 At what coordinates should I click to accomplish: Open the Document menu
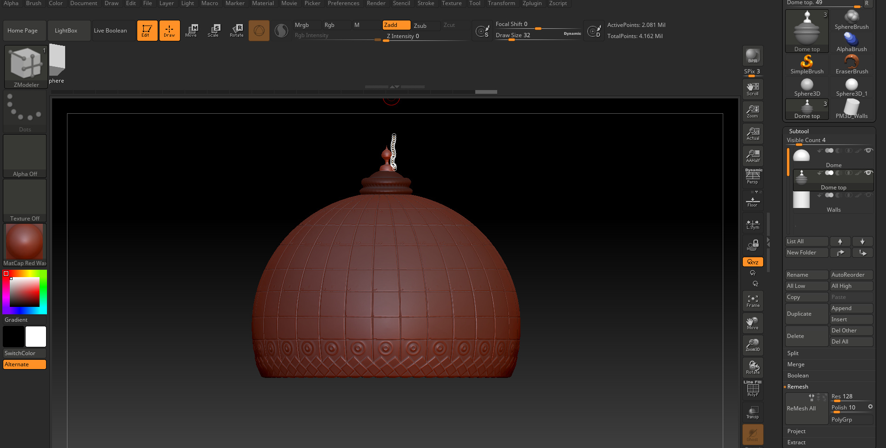(84, 3)
